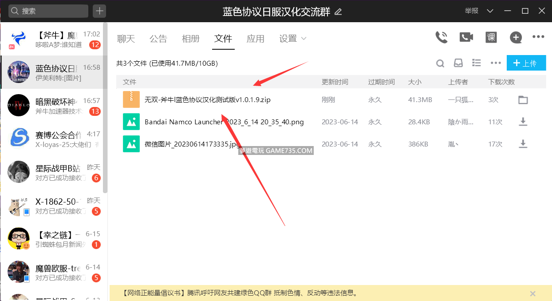Edit the group name pencil icon
552x301 pixels.
click(338, 12)
